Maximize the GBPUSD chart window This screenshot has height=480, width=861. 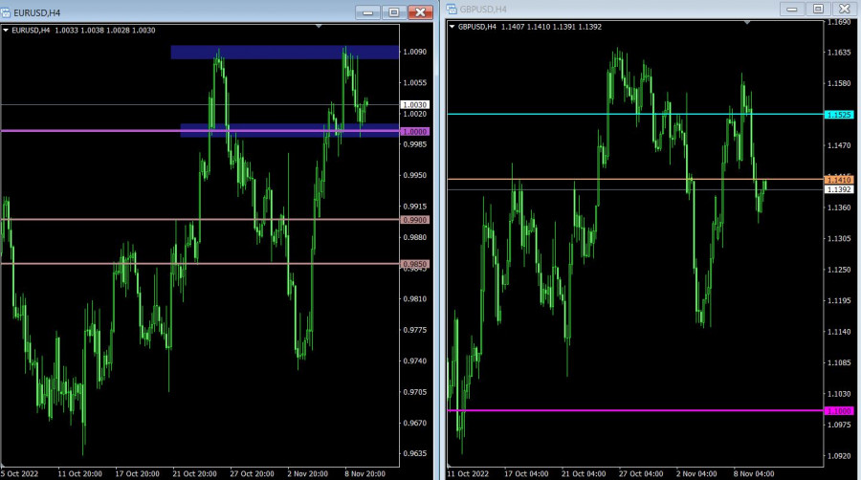(818, 9)
